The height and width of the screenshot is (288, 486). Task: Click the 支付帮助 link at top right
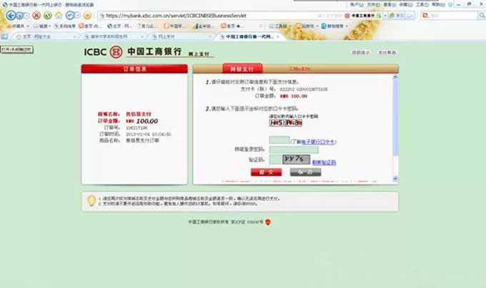point(387,53)
